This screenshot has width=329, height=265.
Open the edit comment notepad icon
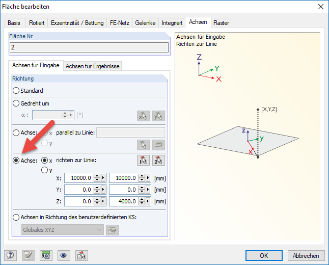(28, 255)
